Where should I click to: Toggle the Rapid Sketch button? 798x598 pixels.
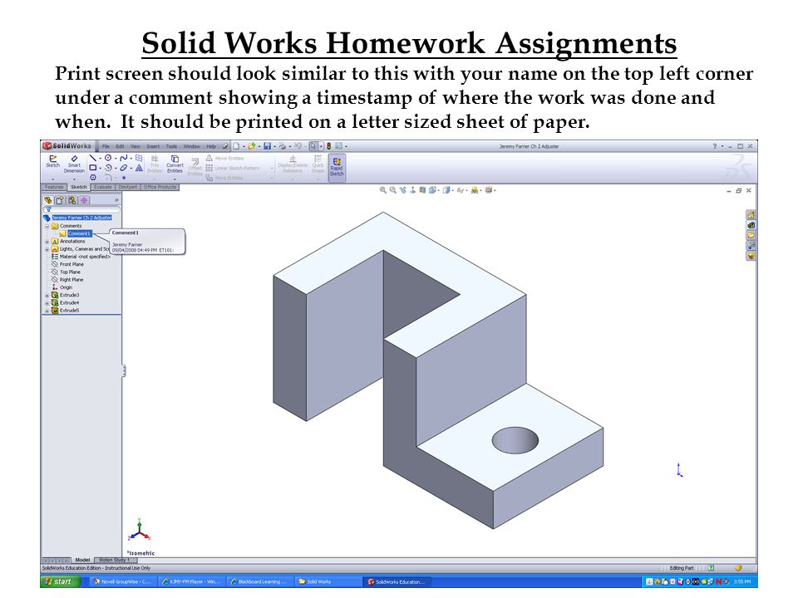(x=337, y=167)
